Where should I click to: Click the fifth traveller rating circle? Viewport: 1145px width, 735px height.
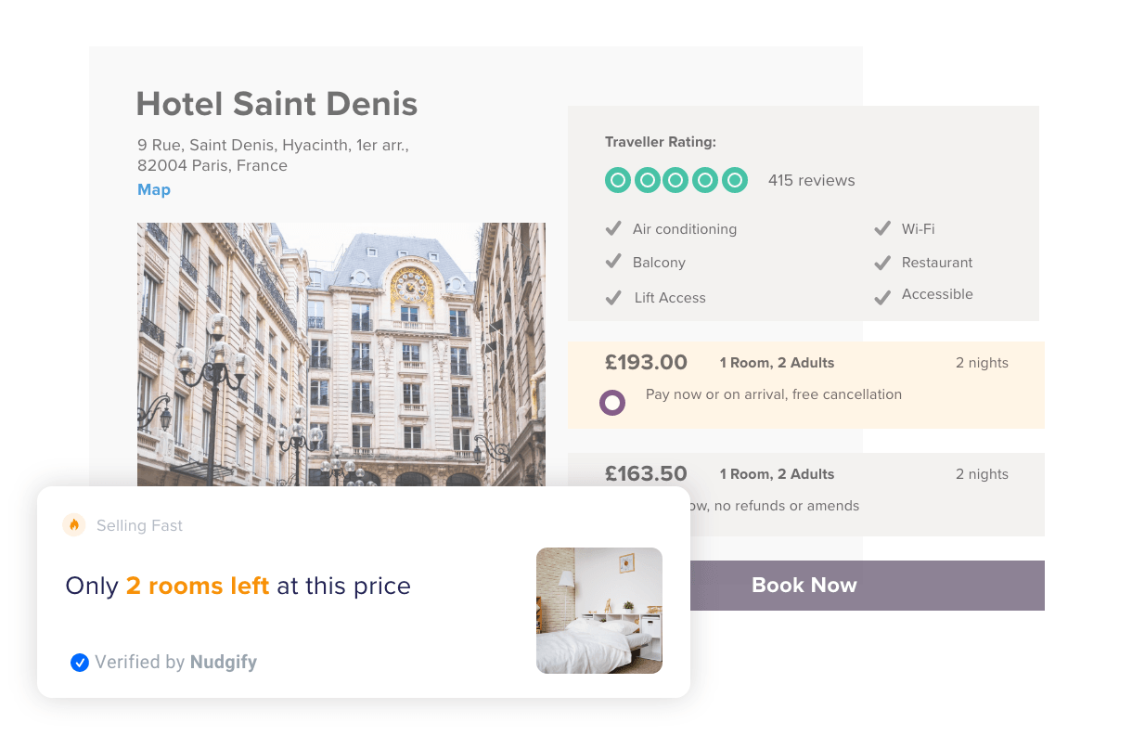[735, 180]
